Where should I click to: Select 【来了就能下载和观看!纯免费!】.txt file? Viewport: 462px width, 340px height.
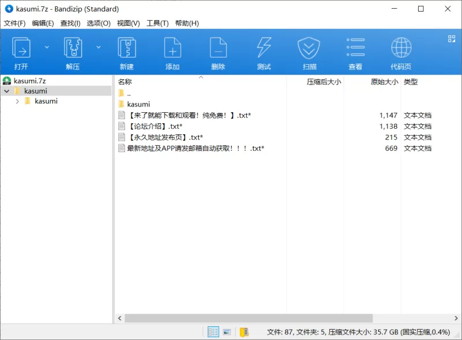[190, 116]
